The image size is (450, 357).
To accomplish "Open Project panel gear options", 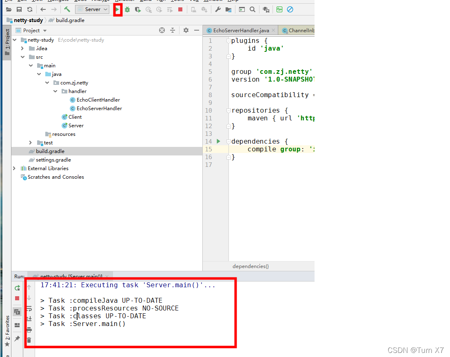I will tap(186, 31).
